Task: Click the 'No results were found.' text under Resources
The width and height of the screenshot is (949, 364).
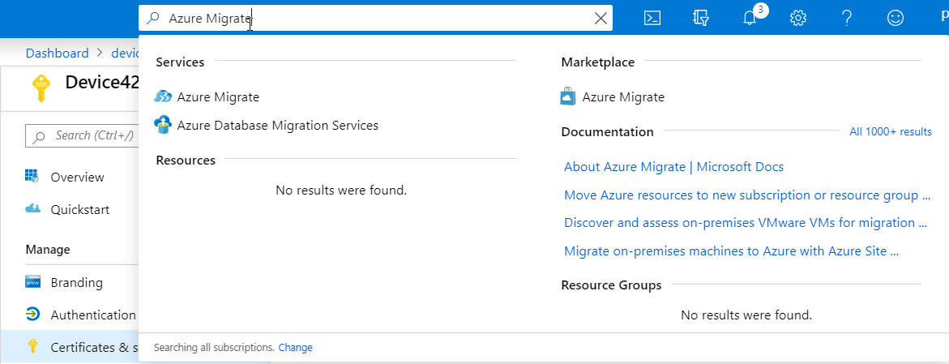Action: tap(341, 191)
